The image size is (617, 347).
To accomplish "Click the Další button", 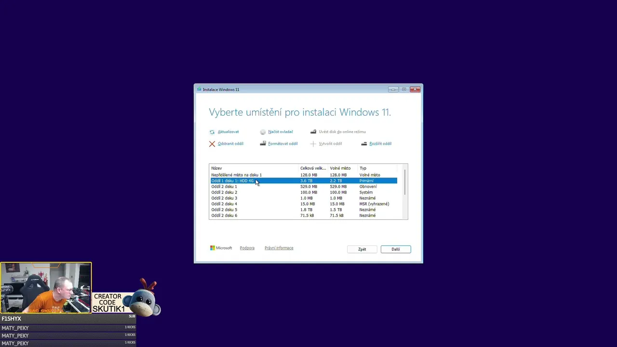I will [396, 249].
